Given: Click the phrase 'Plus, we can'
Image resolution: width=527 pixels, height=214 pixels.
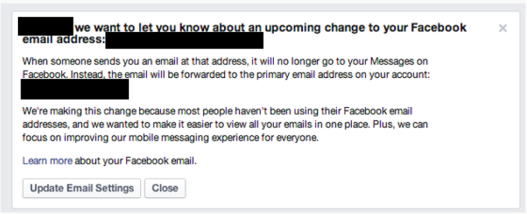Looking at the screenshot, I should (400, 124).
